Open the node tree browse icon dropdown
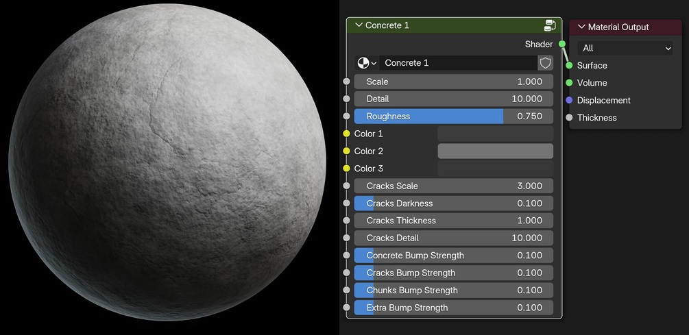 coord(367,63)
